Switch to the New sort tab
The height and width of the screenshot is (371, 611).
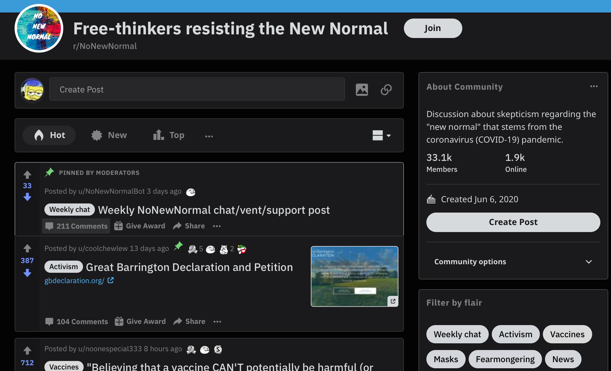coord(109,135)
